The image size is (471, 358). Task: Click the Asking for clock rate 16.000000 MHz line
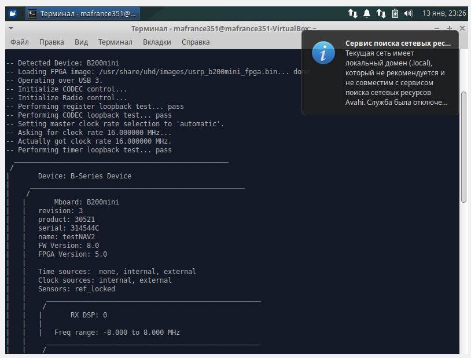89,133
